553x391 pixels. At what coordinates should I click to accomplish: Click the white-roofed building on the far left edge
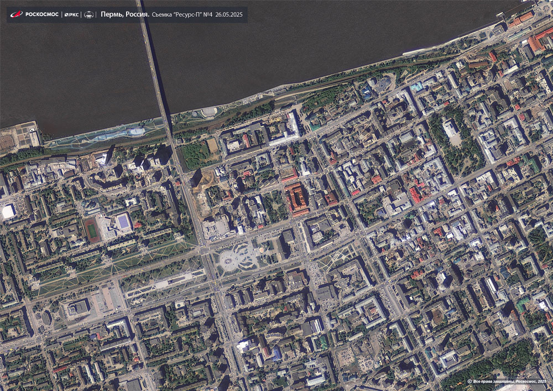(8, 211)
